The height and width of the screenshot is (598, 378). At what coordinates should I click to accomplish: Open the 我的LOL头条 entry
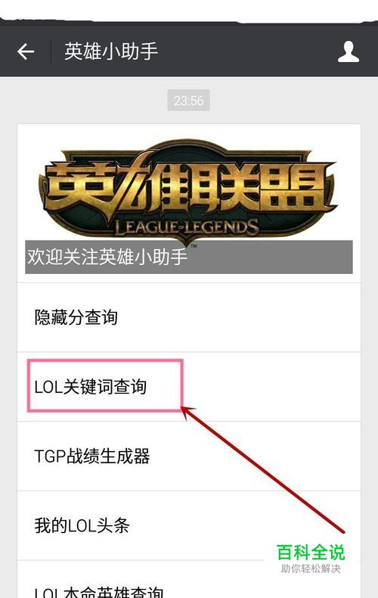coord(188,526)
